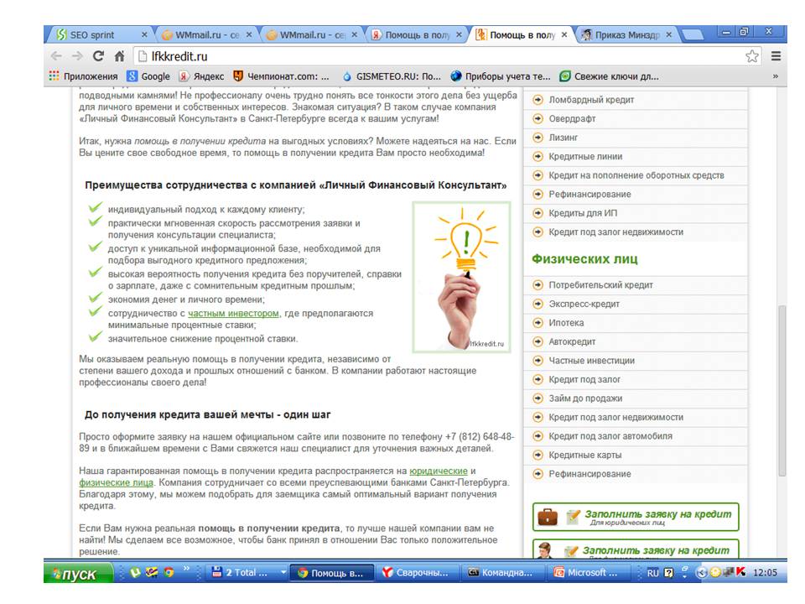Screen dimensions: 805x604
Task: Open the Кредиты для ИП link
Action: point(583,213)
